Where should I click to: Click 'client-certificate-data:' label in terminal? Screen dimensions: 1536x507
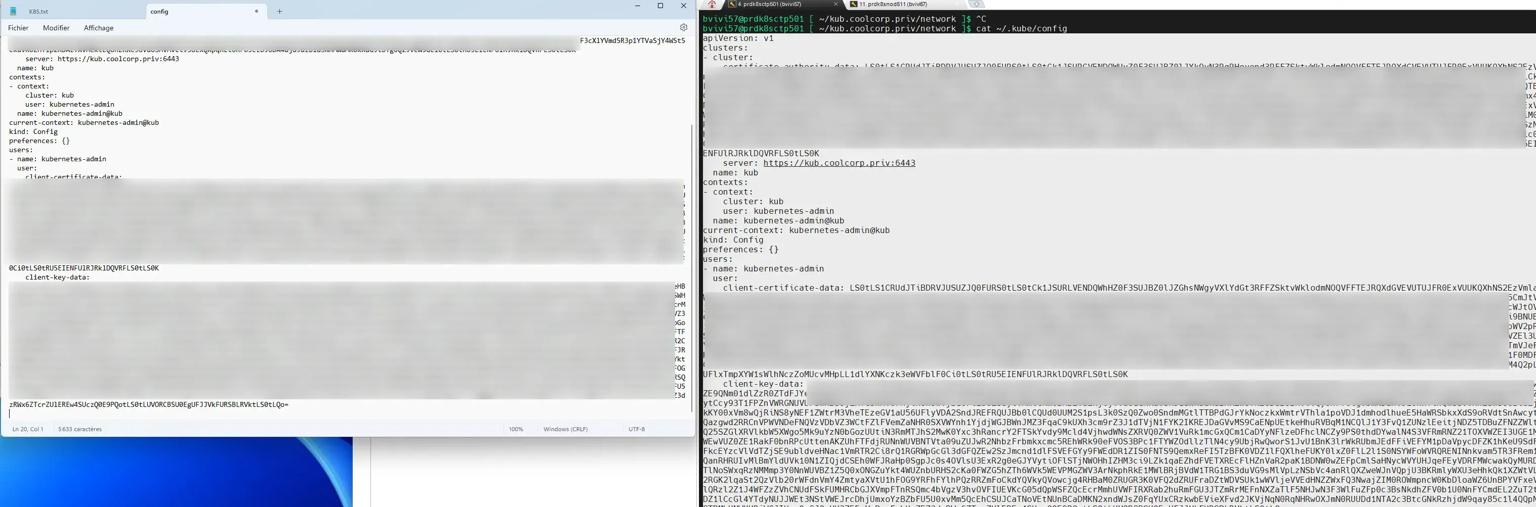[x=783, y=288]
